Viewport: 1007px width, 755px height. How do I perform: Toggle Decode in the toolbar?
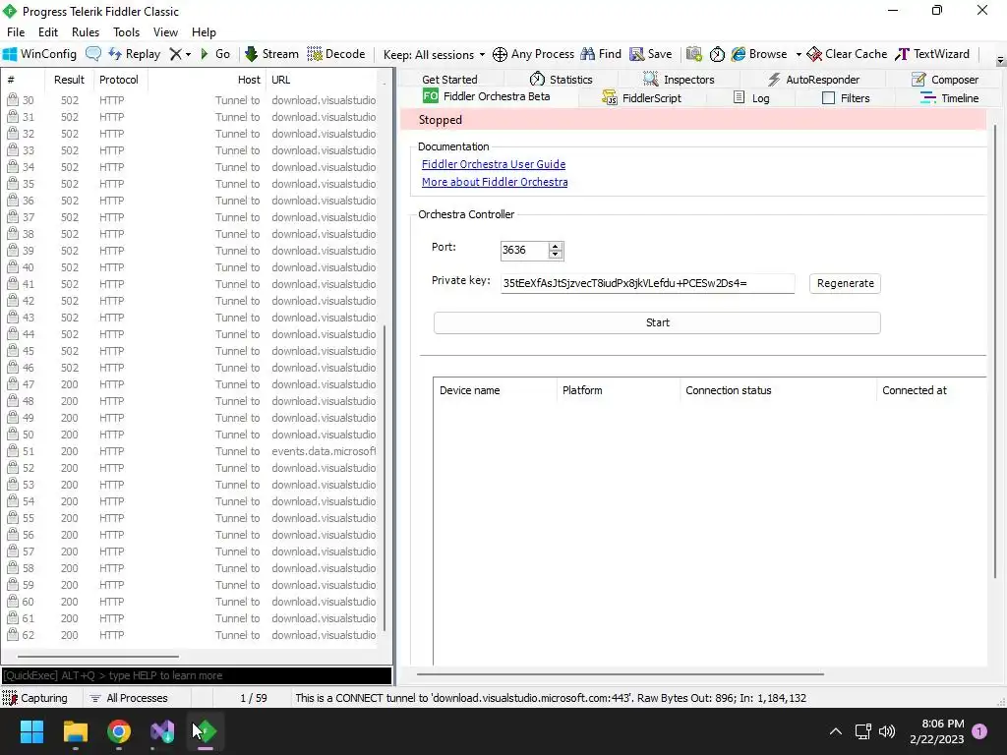[336, 54]
